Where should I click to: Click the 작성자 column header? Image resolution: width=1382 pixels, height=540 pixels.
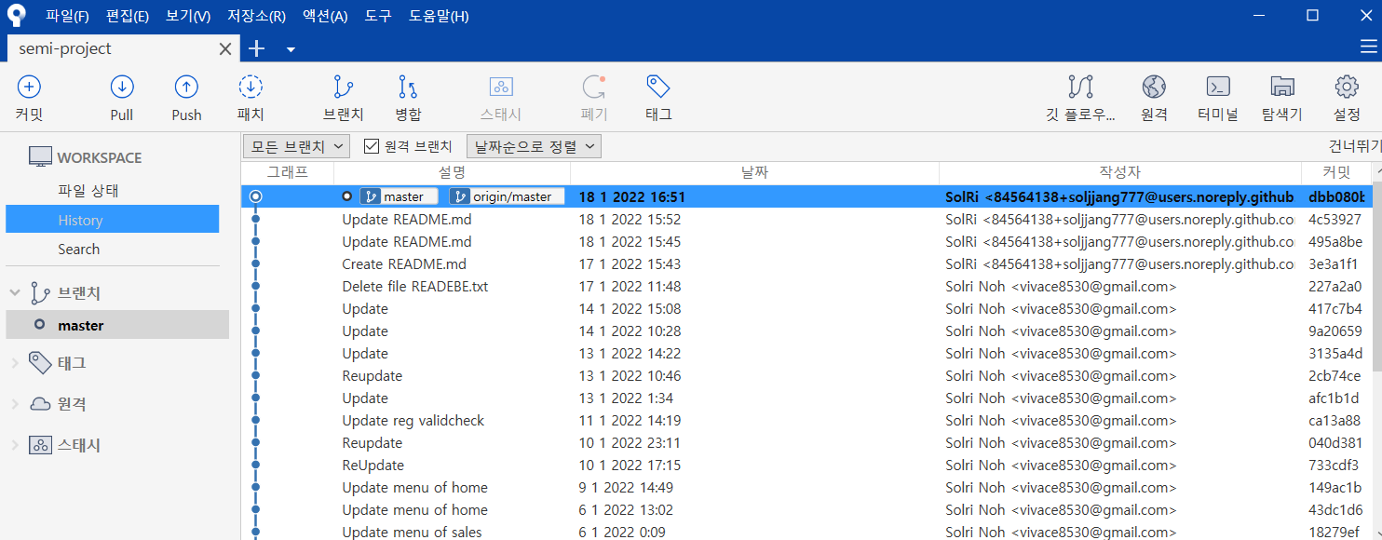pos(1120,172)
